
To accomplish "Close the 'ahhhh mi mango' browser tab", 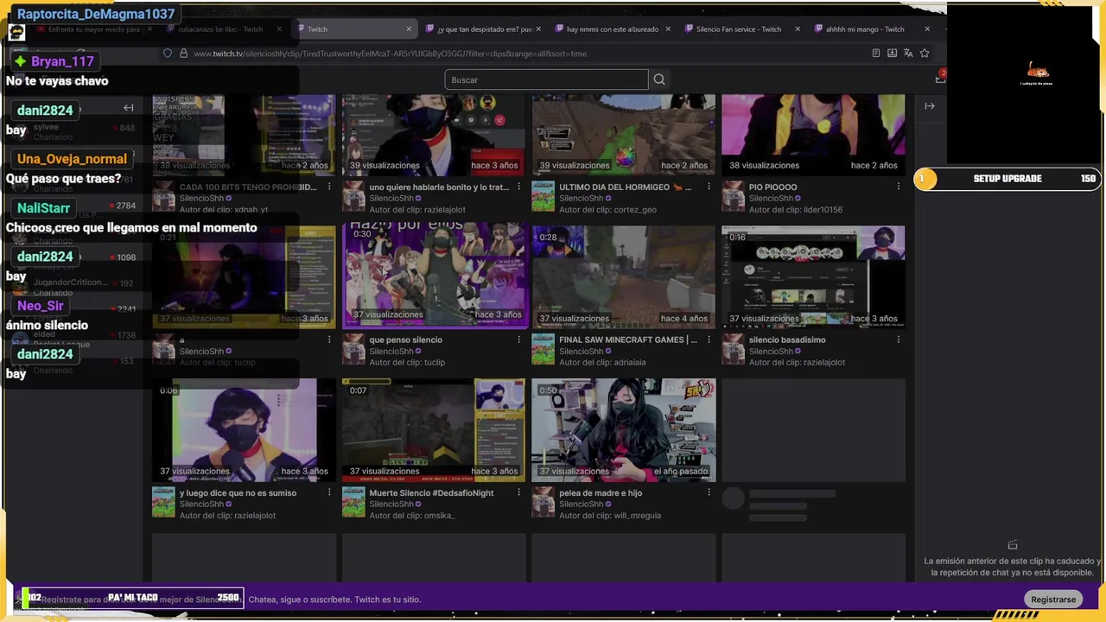I will 927,29.
